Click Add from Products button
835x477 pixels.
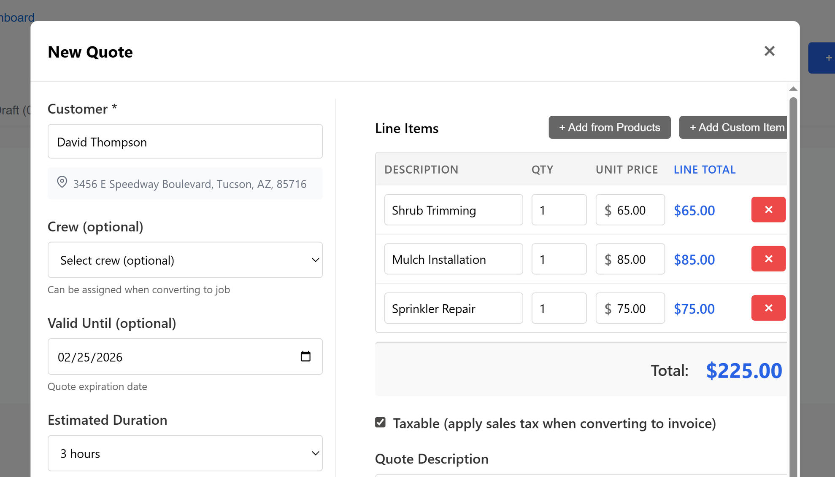[609, 127]
